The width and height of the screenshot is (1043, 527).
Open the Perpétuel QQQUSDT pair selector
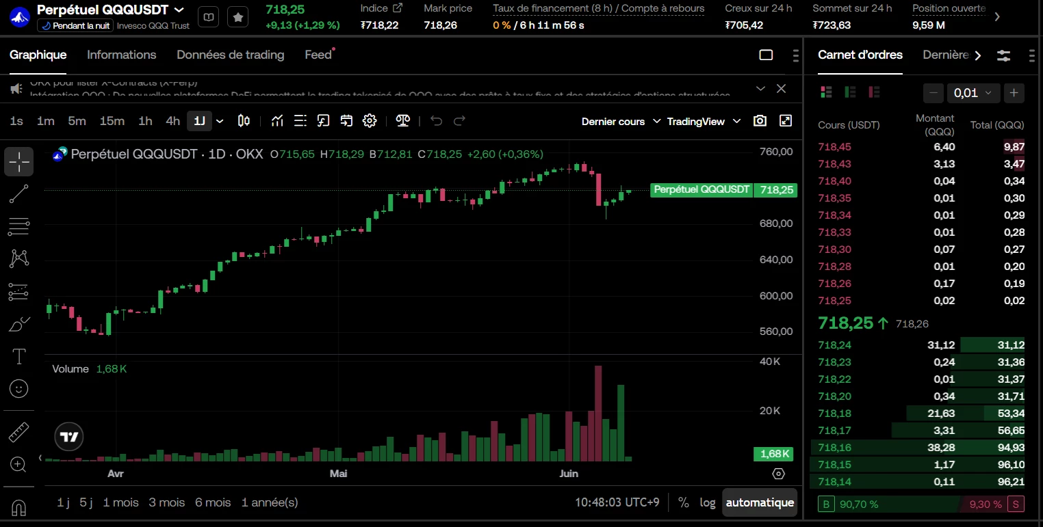pos(110,10)
